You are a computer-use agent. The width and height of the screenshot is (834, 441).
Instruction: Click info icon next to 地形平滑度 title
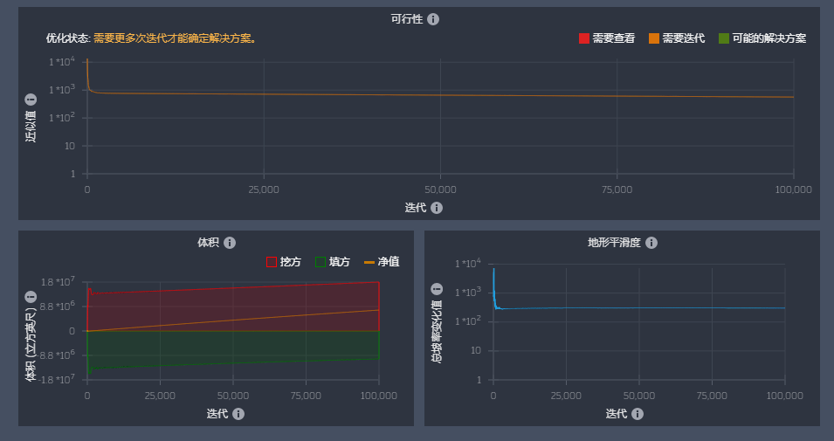coord(651,243)
